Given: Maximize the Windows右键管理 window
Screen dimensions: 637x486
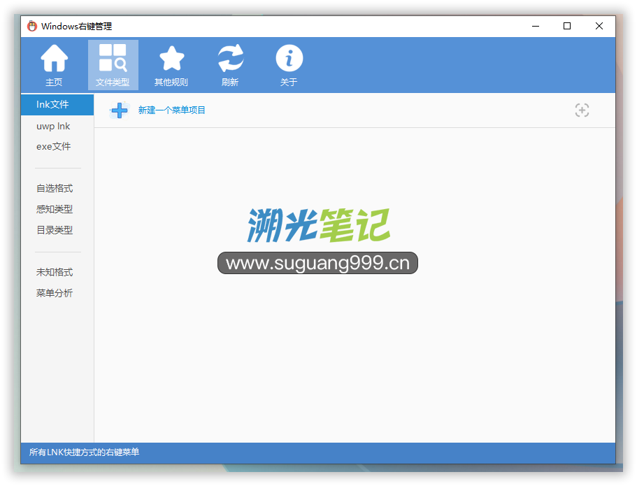Looking at the screenshot, I should coord(567,27).
